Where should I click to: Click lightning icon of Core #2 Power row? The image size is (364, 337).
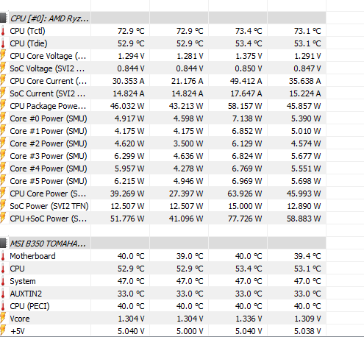coord(3,143)
